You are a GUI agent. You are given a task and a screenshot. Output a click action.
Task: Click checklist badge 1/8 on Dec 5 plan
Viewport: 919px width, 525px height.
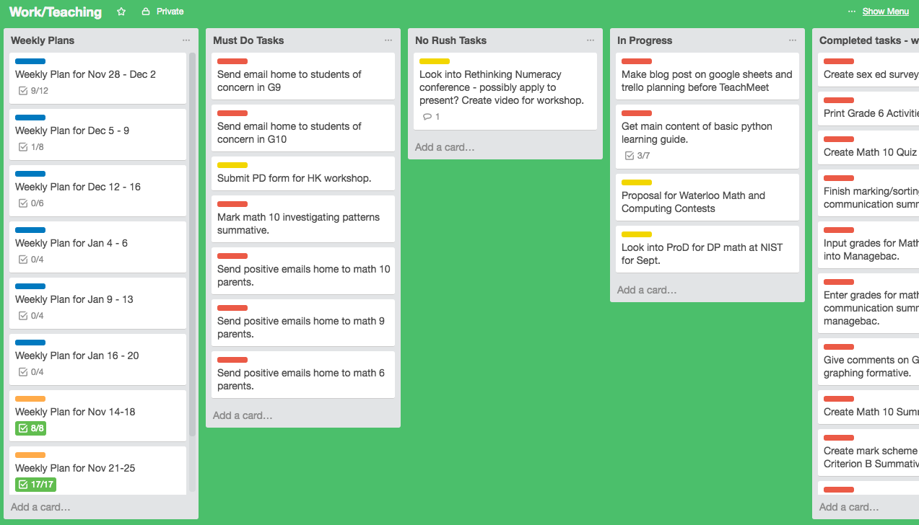pos(31,147)
